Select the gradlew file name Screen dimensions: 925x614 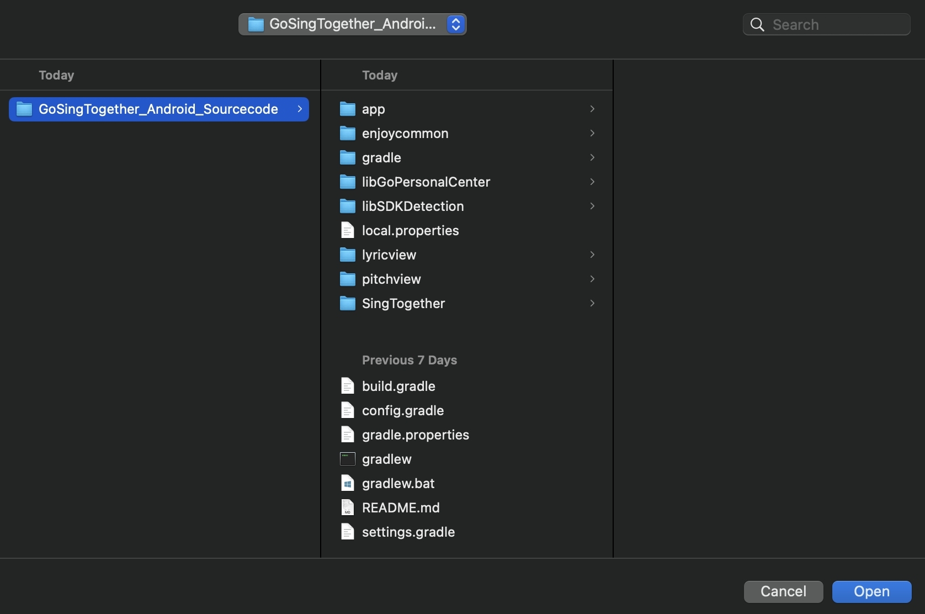387,459
